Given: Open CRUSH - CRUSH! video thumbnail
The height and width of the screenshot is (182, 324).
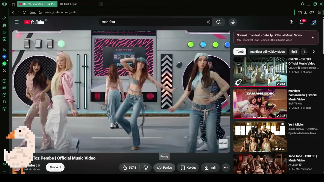Looking at the screenshot, I should 260,72.
